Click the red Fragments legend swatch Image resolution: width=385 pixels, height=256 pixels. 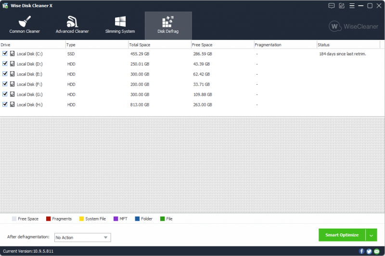pos(49,218)
